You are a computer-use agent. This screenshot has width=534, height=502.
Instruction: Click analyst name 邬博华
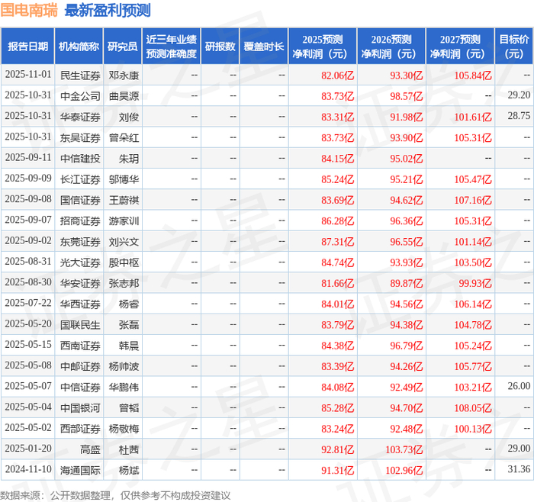pyautogui.click(x=124, y=179)
